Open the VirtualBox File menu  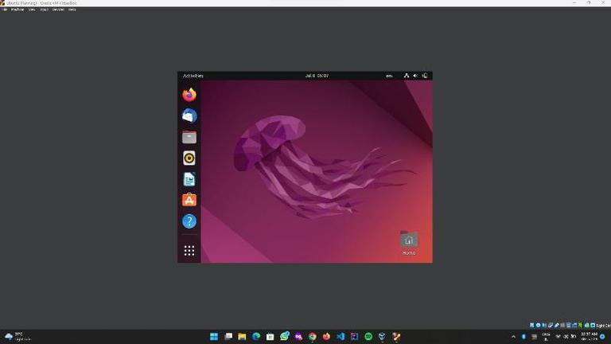[5, 10]
